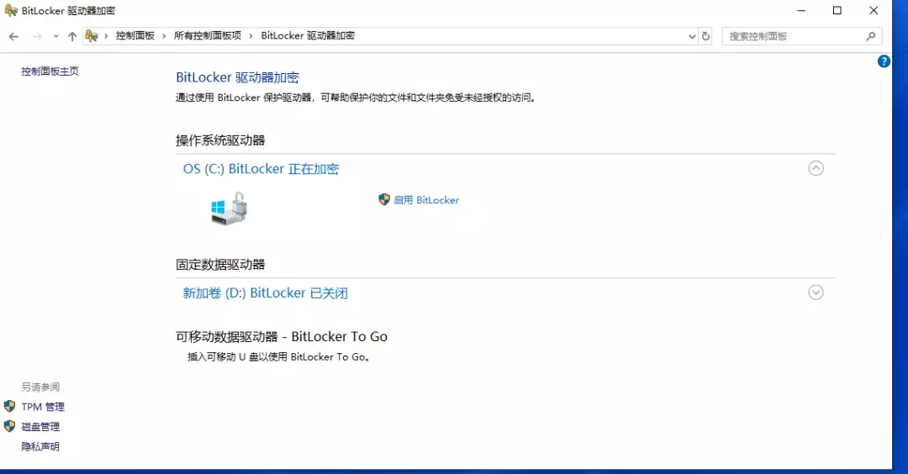Go up one folder level
Screen dimensions: 908x474
71,36
